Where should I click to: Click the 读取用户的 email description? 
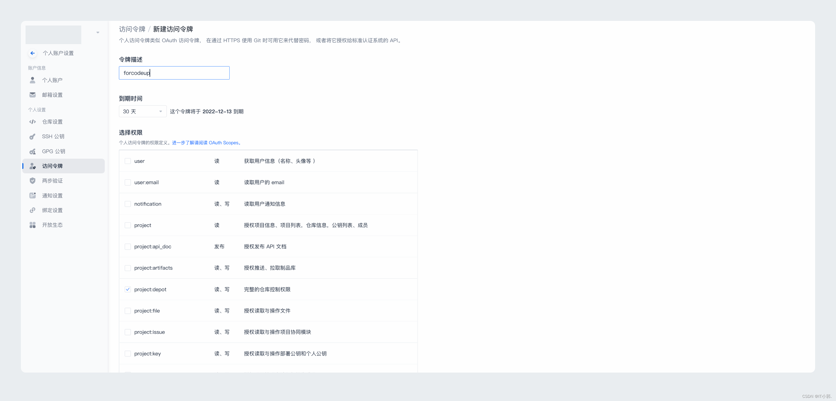pyautogui.click(x=264, y=182)
